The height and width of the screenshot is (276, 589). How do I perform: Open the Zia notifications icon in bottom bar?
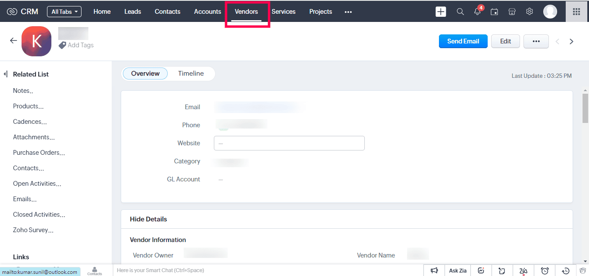tap(523, 270)
